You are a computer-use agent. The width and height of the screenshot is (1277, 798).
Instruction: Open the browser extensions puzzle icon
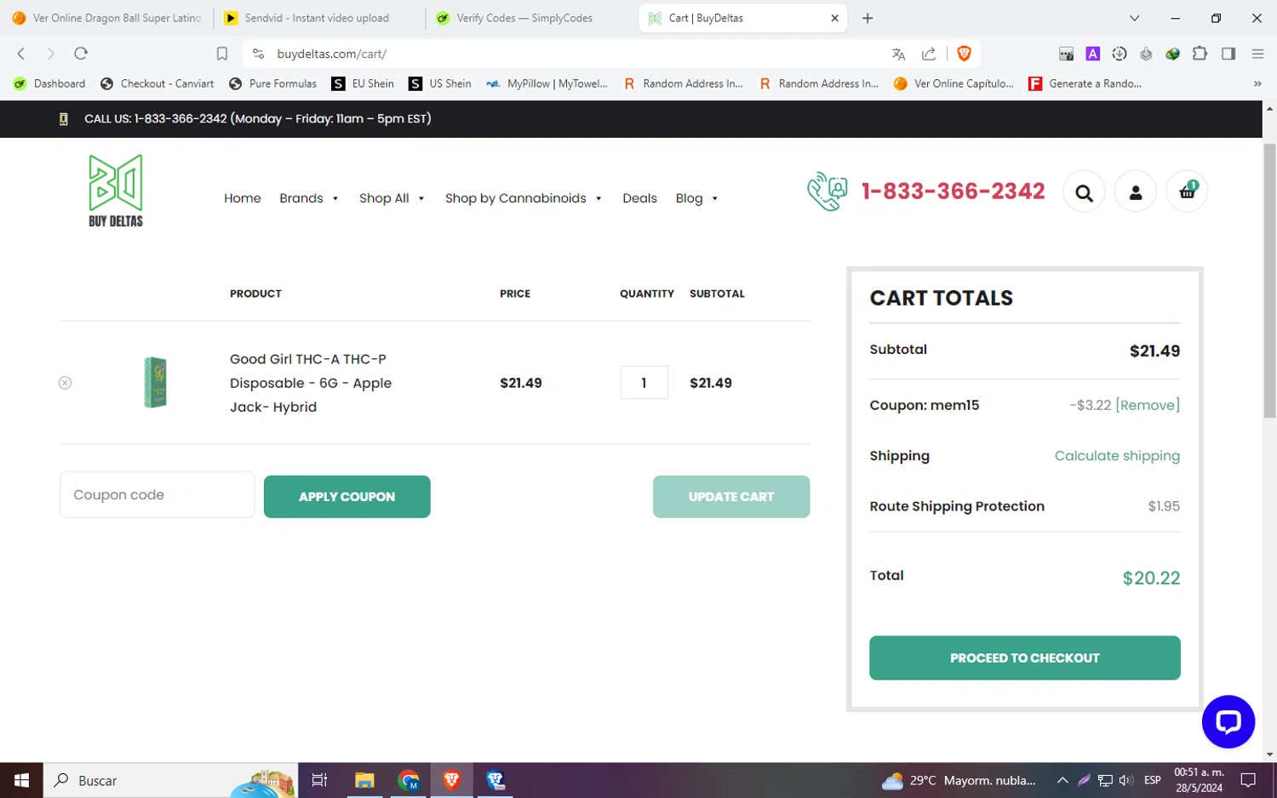(1200, 54)
